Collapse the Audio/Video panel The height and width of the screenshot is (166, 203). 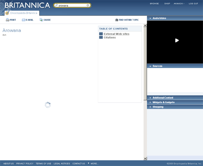(150, 18)
